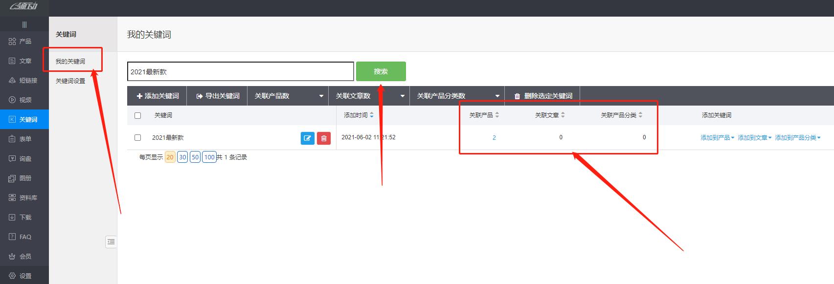Image resolution: width=834 pixels, height=284 pixels.
Task: Open the 产品 section in sidebar
Action: pyautogui.click(x=24, y=42)
